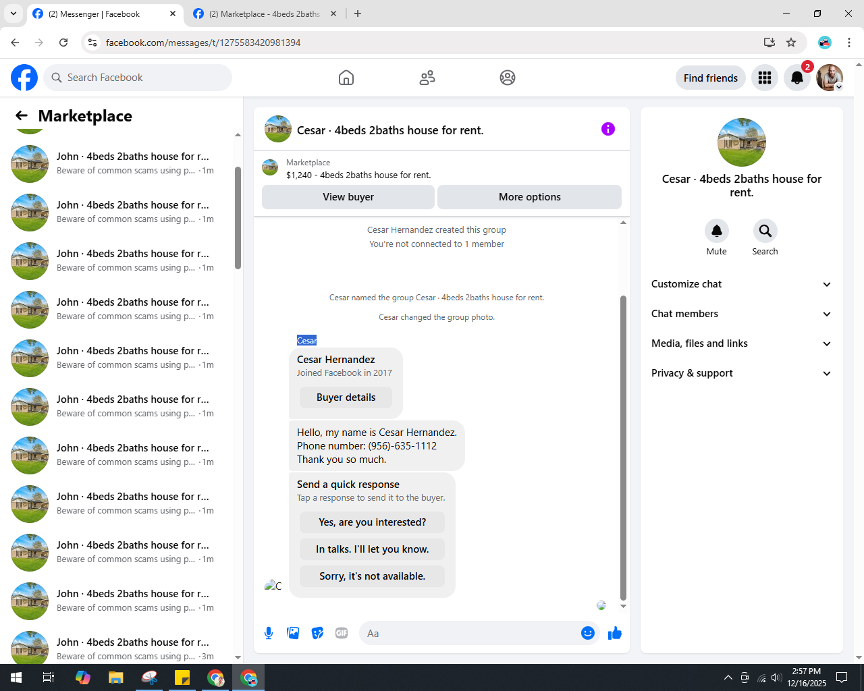
Task: Open the Groups icon in top navigation
Action: click(508, 78)
